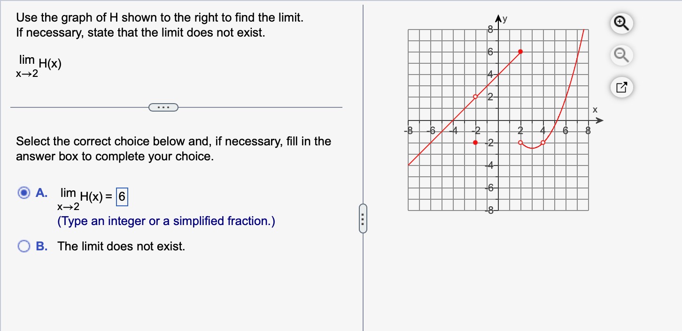This screenshot has width=682, height=331.
Task: Select choice B, the limit does not exist
Action: (x=24, y=246)
